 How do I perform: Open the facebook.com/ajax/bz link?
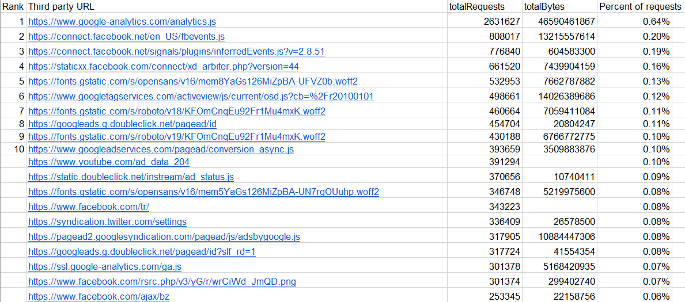pyautogui.click(x=99, y=297)
